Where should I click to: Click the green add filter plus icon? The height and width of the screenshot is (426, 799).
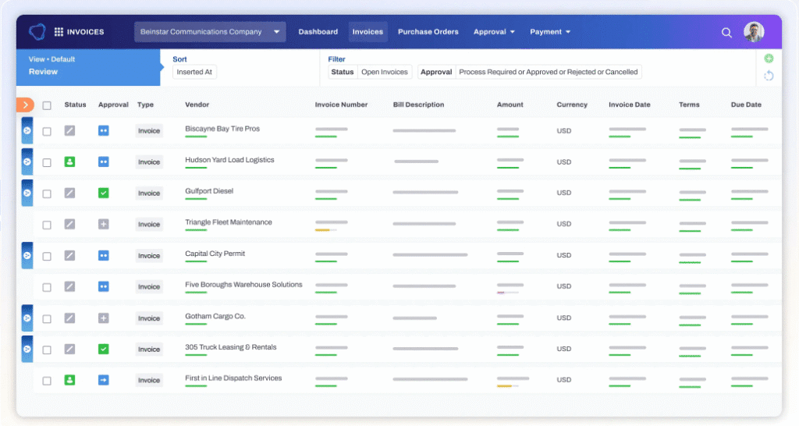pos(769,59)
